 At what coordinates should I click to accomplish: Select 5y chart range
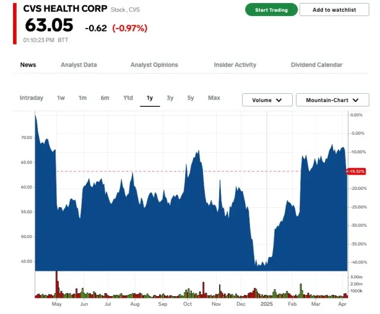click(x=191, y=98)
